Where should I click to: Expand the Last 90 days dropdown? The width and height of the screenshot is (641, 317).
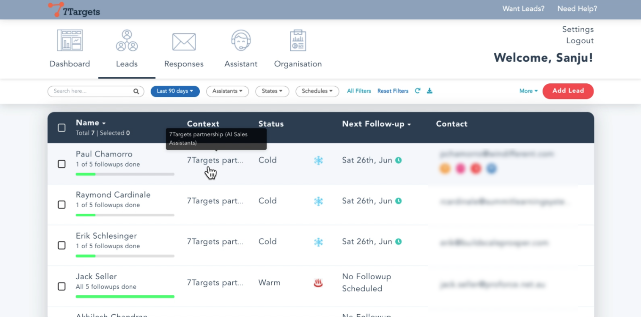(175, 91)
